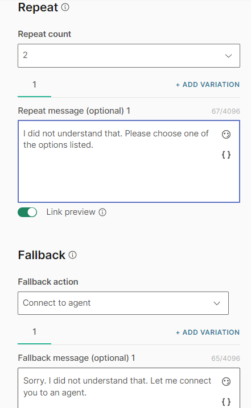Add variation for Repeat message

coord(208,85)
